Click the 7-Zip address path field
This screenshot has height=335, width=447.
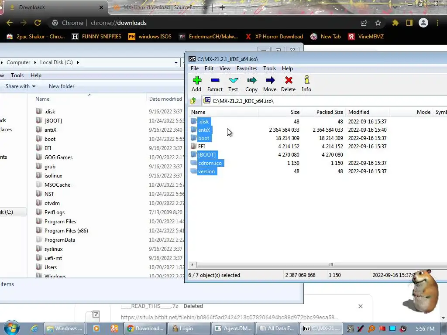[x=325, y=101]
